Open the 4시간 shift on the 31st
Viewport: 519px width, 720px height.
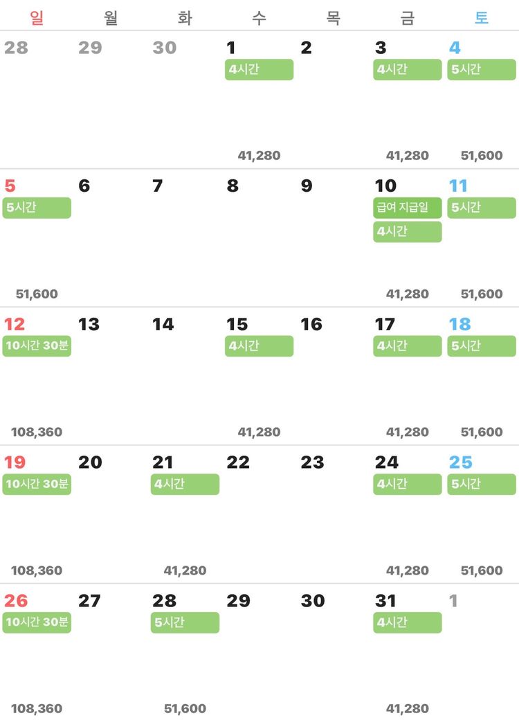click(x=407, y=622)
